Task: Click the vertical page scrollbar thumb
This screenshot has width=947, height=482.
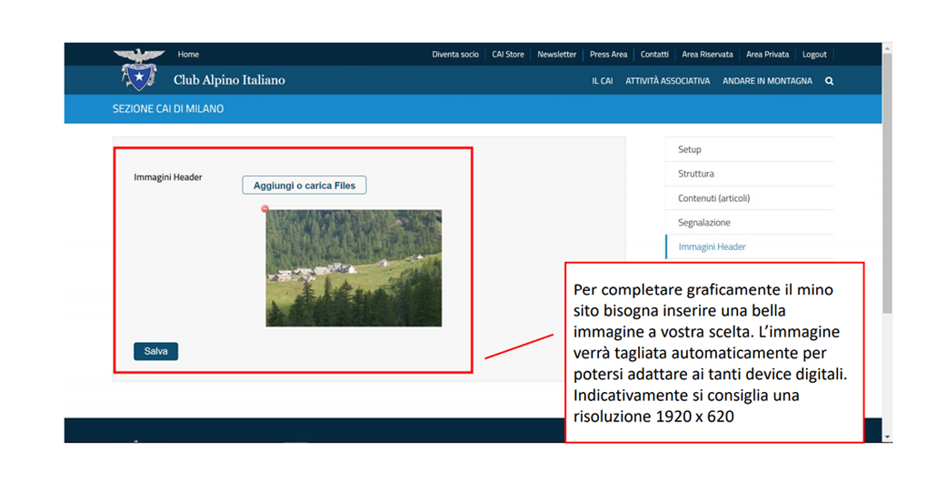Action: [x=887, y=183]
